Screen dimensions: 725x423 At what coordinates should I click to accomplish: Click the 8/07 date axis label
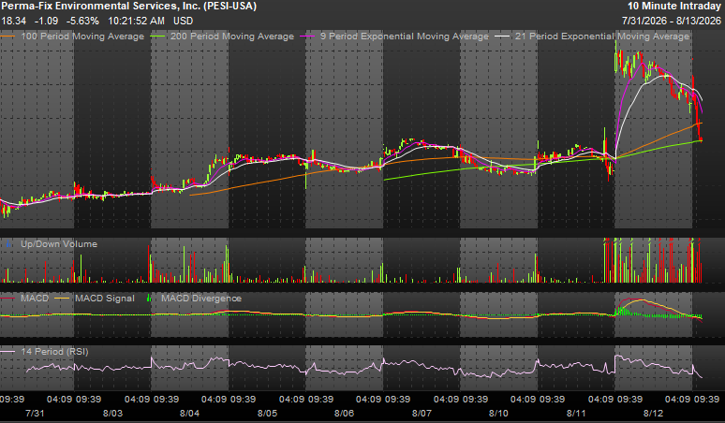click(422, 413)
